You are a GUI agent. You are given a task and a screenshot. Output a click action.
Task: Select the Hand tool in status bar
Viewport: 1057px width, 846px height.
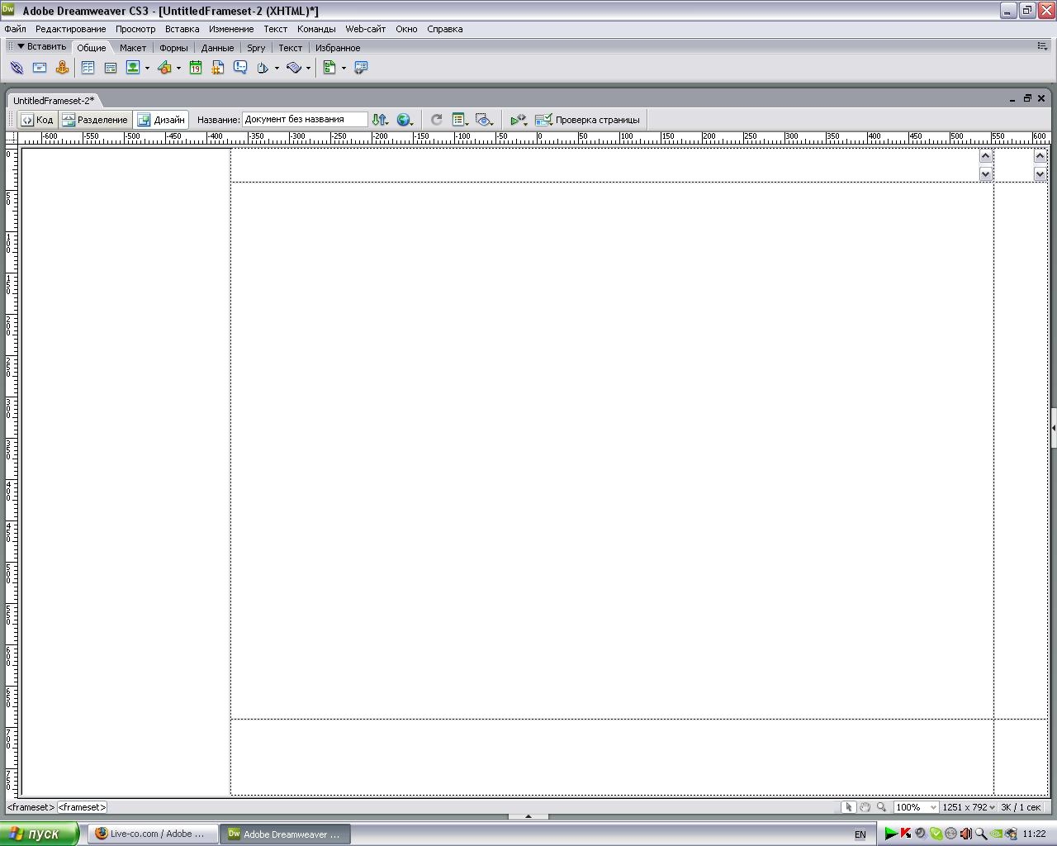coord(865,807)
